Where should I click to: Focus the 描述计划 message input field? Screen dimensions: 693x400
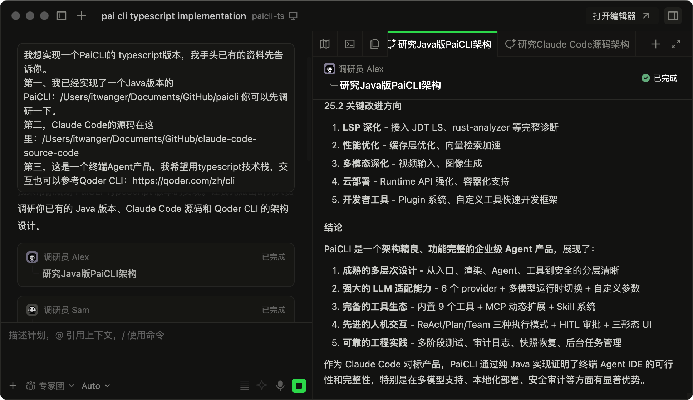[156, 347]
